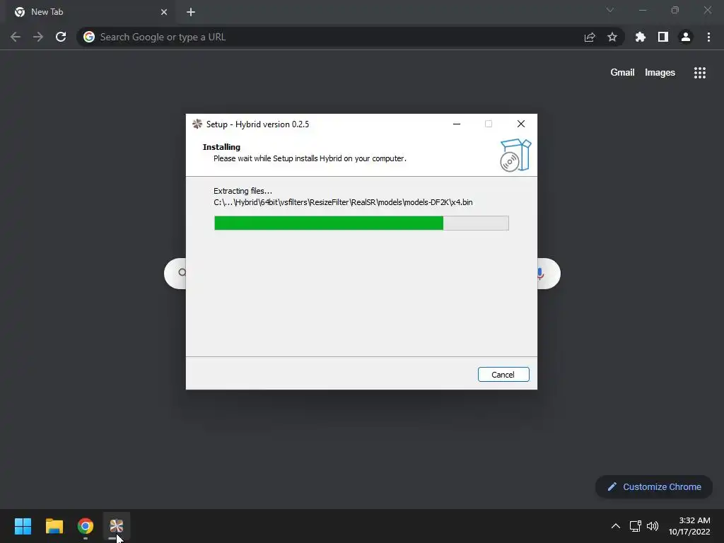Viewport: 724px width, 543px height.
Task: Open tab search chevron in Chrome
Action: (610, 10)
